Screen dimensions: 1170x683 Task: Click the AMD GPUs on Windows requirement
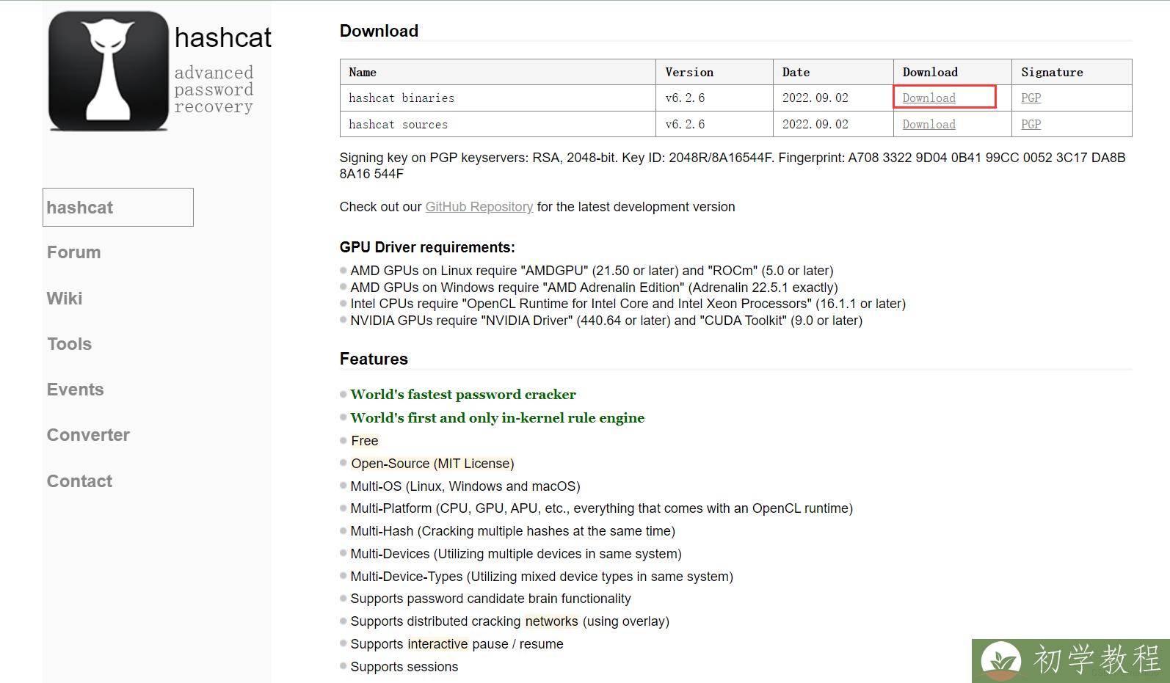point(594,288)
